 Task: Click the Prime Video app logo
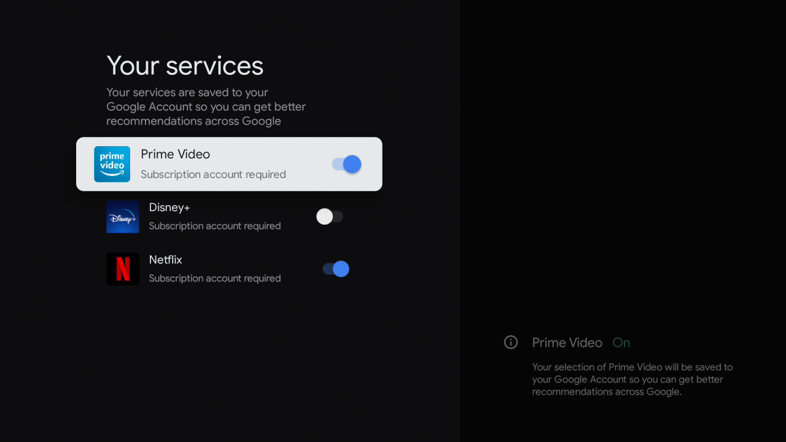click(x=112, y=164)
